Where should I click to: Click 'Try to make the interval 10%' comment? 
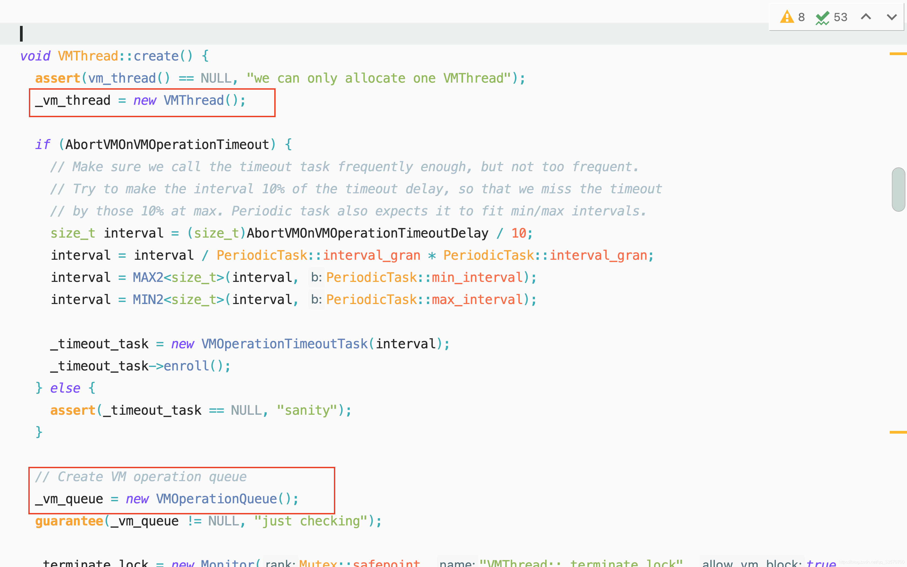click(356, 189)
